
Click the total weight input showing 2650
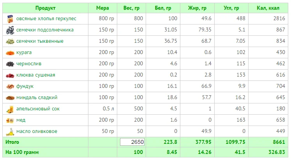[x=132, y=142]
